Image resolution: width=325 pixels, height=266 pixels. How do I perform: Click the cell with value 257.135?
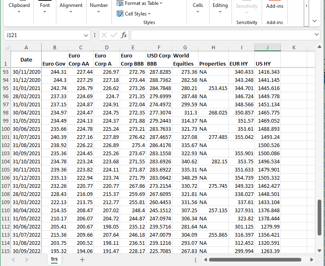(213, 210)
